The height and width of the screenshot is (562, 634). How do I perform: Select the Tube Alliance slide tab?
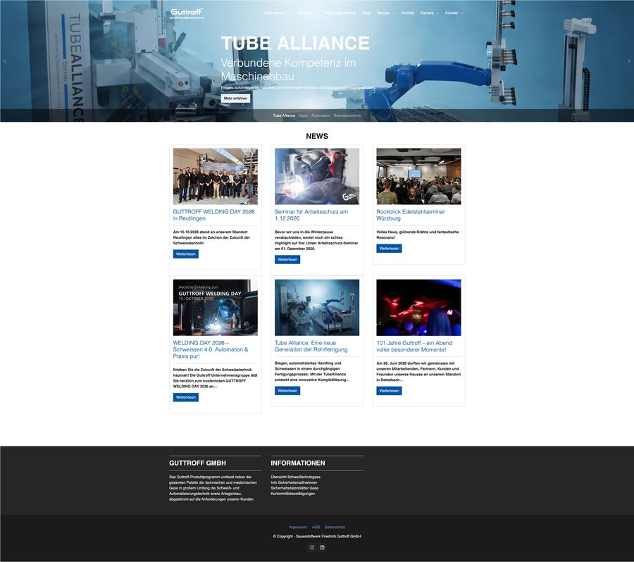point(284,115)
